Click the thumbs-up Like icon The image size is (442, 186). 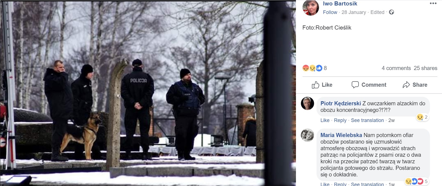pyautogui.click(x=315, y=85)
